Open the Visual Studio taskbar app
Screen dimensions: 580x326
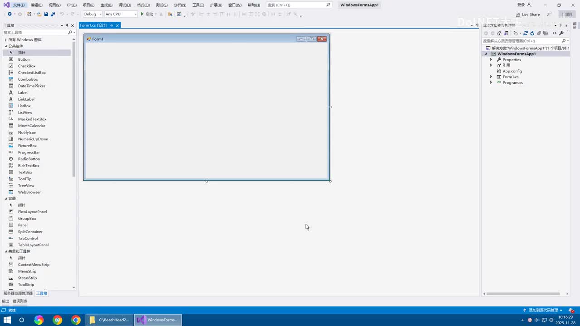pos(158,320)
